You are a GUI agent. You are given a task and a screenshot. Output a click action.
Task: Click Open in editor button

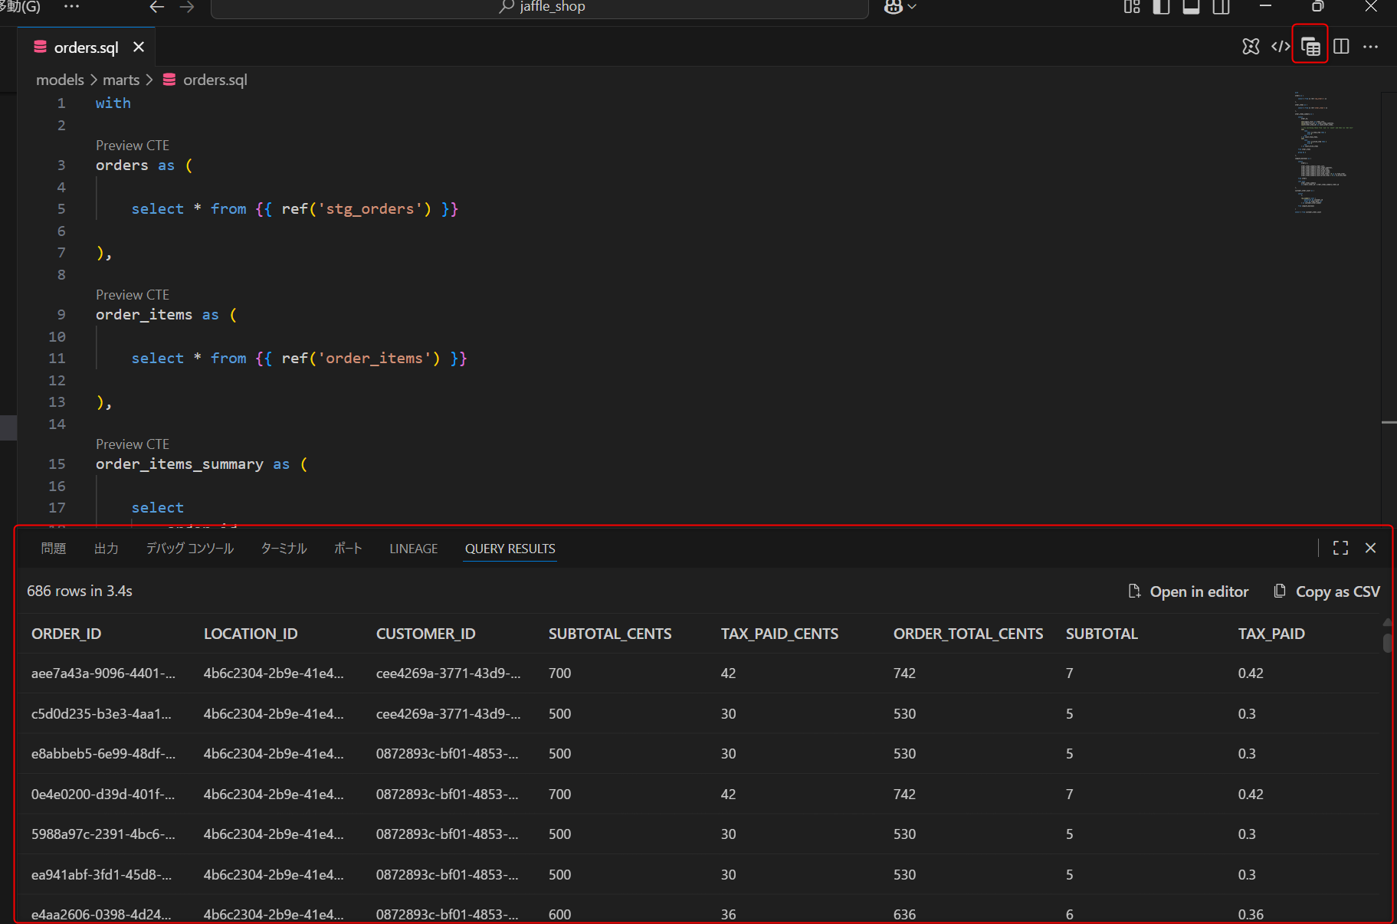coord(1189,591)
